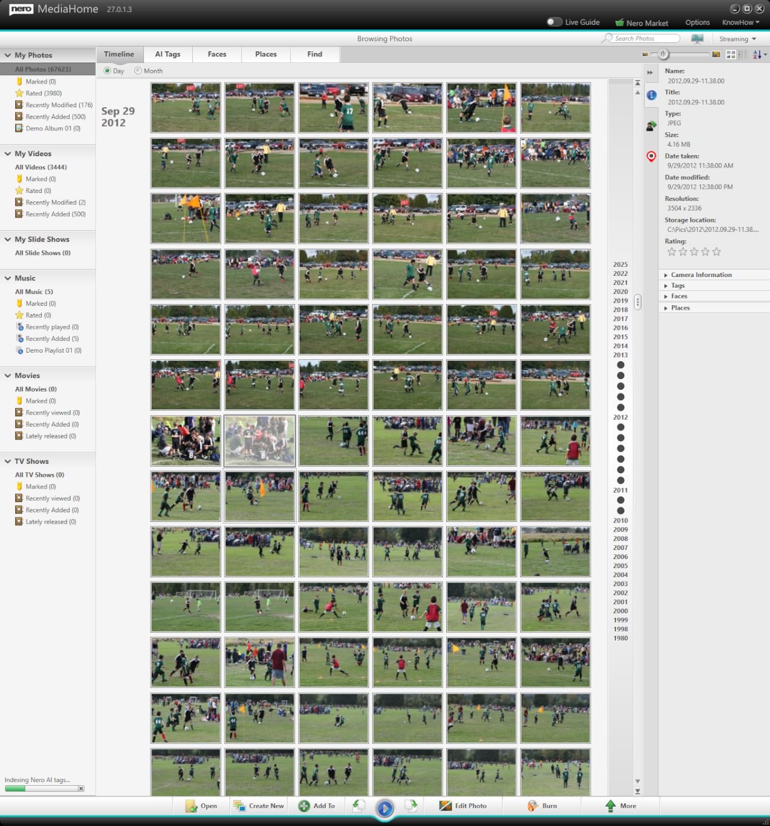The image size is (770, 826).
Task: Click the Edit Photo button
Action: tap(463, 806)
